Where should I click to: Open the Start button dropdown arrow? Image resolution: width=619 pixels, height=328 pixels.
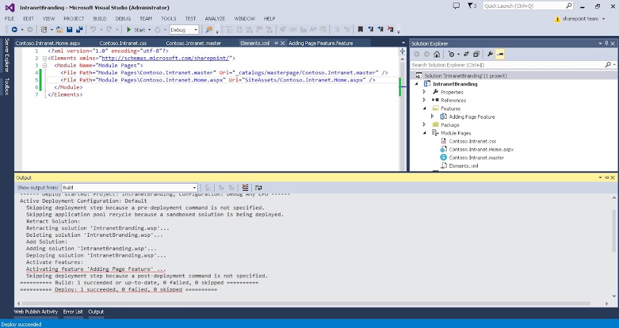150,30
